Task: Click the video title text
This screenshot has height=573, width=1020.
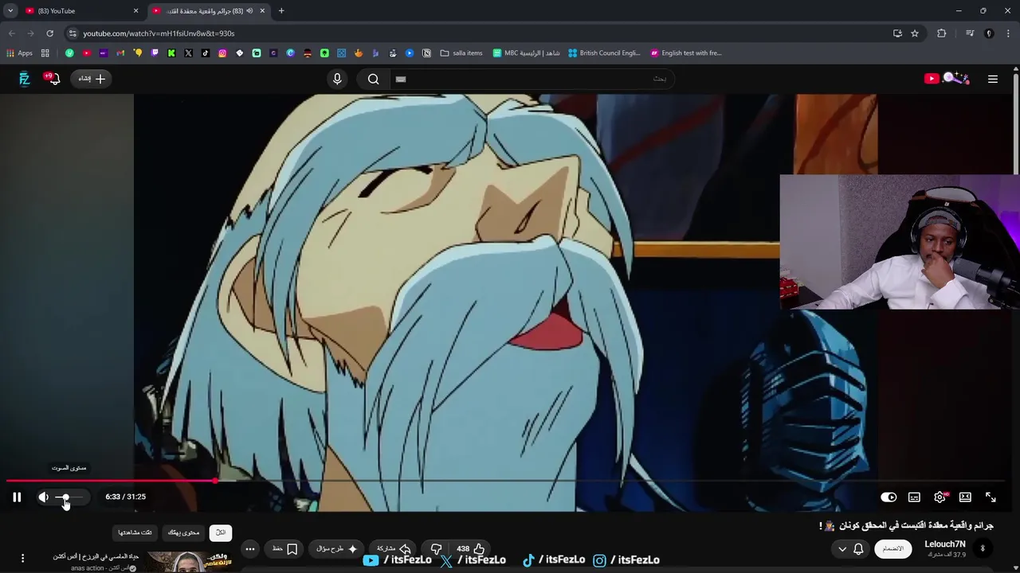Action: tap(906, 525)
